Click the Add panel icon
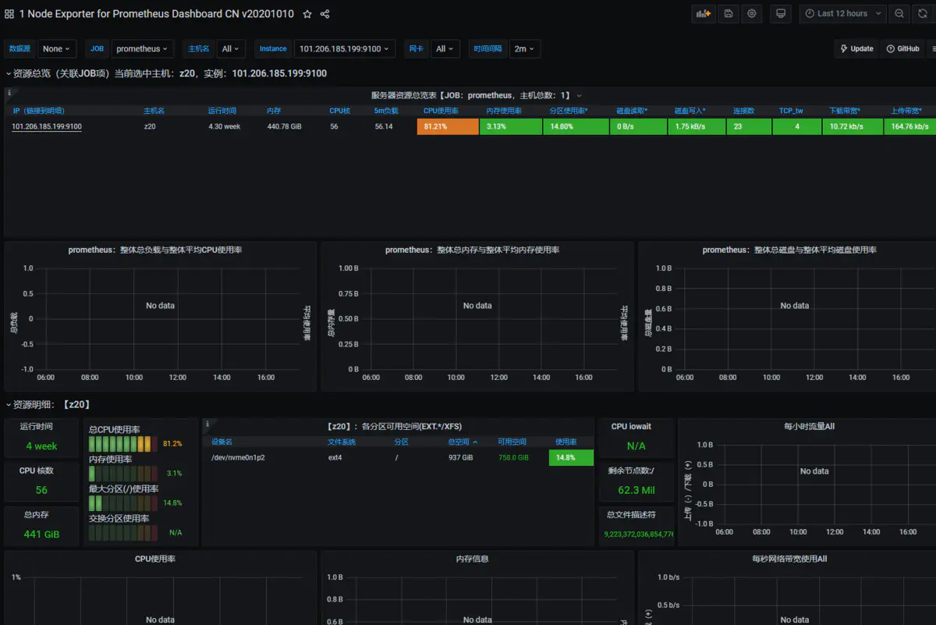 click(704, 13)
